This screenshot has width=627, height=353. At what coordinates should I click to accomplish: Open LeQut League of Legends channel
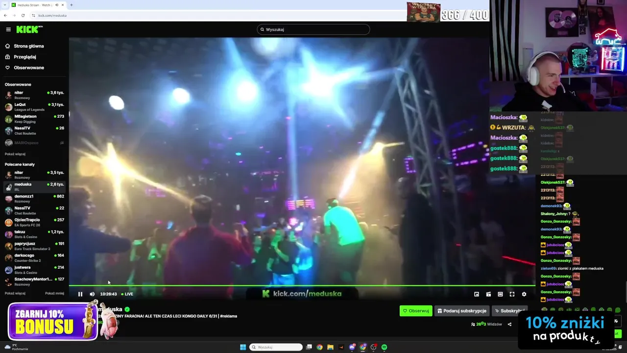pyautogui.click(x=34, y=107)
